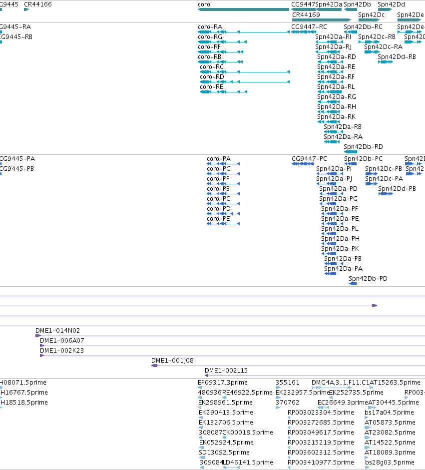
Task: Click the EP09317.3prime EST label
Action: (223, 383)
